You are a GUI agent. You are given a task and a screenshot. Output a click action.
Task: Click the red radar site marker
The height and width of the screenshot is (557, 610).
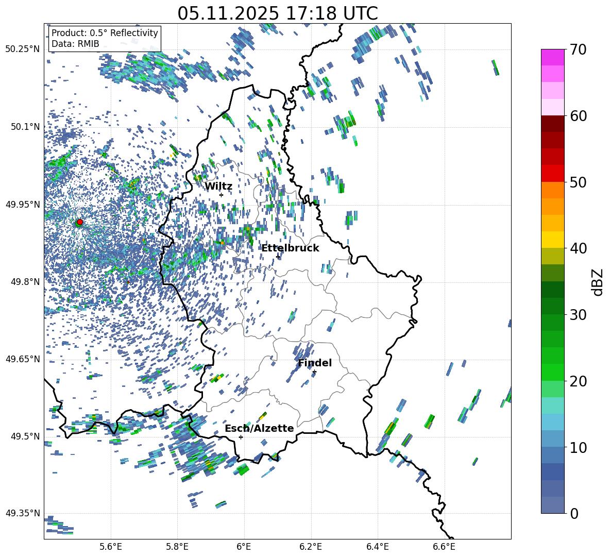click(x=79, y=222)
